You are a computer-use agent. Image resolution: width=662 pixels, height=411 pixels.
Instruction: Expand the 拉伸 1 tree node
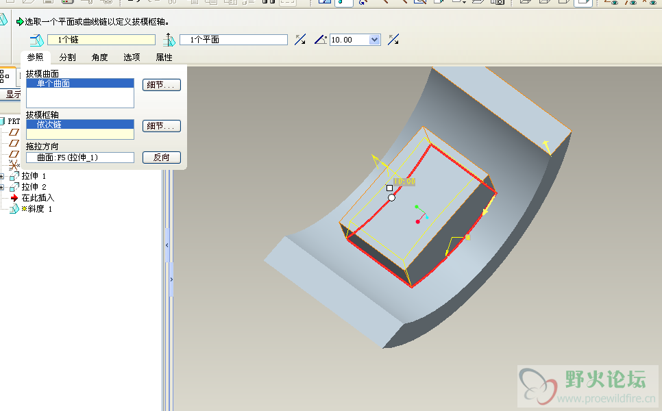(x=2, y=176)
